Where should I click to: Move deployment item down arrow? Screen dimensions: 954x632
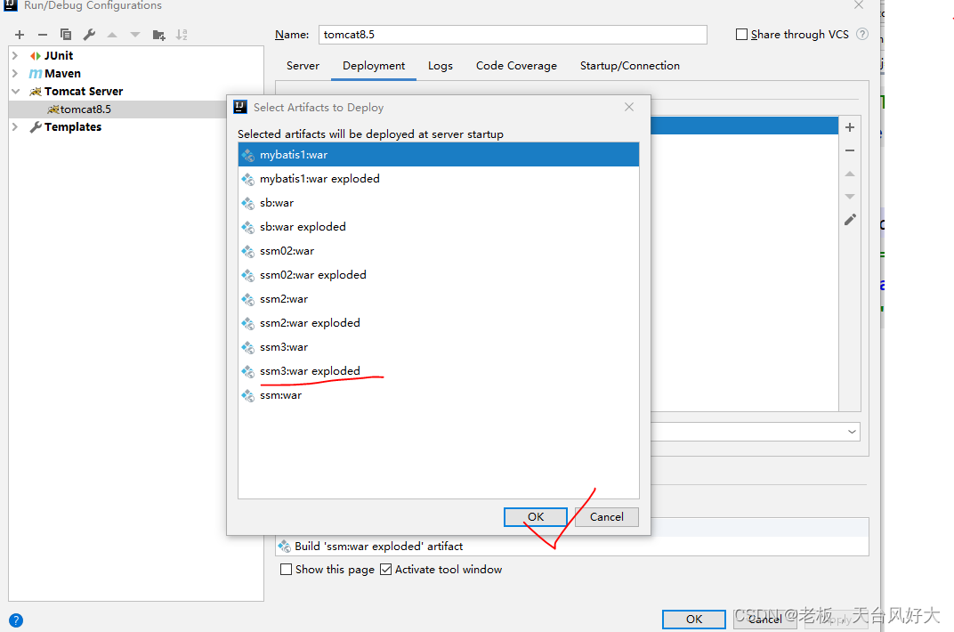click(x=850, y=197)
